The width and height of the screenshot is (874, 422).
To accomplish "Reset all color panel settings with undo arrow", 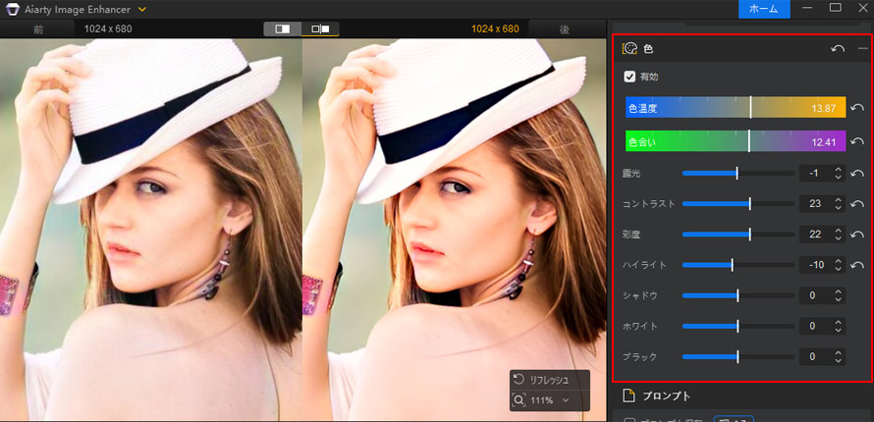I will point(838,49).
